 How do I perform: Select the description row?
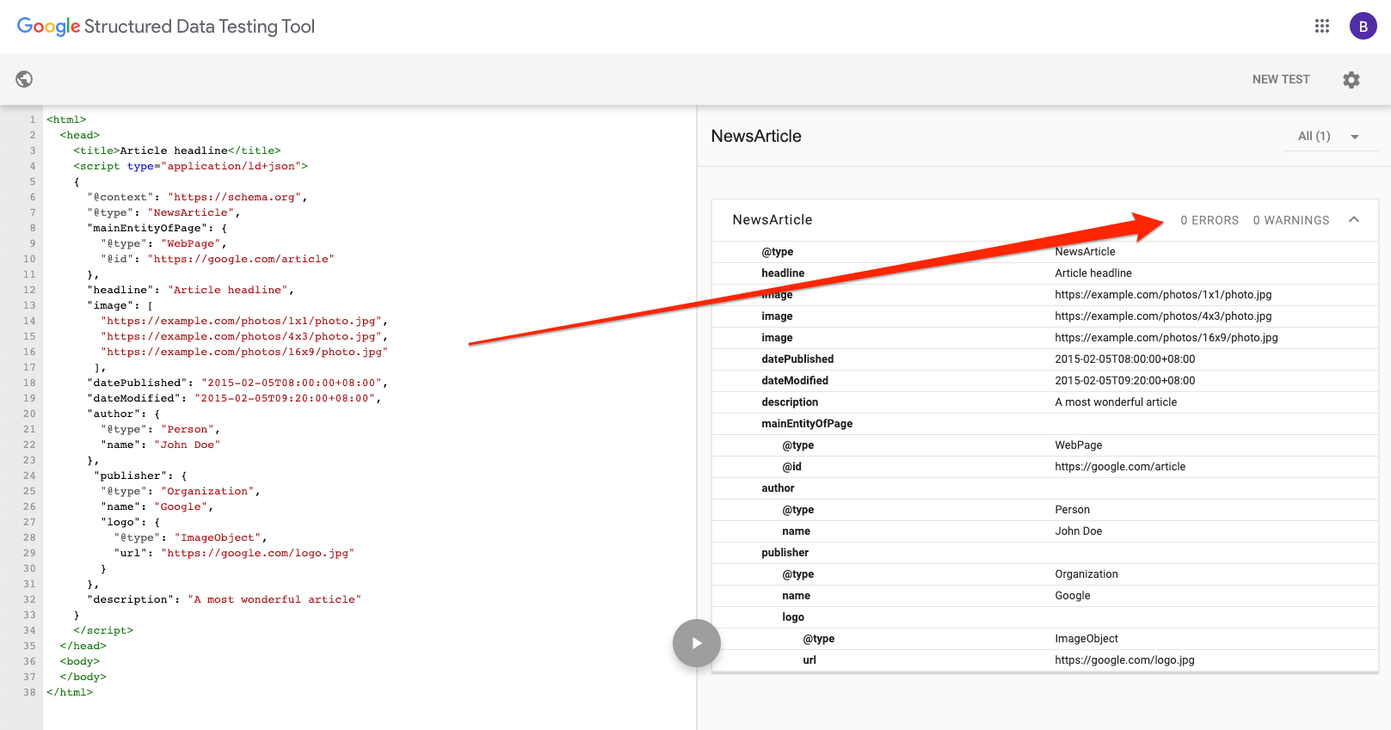pos(1045,402)
